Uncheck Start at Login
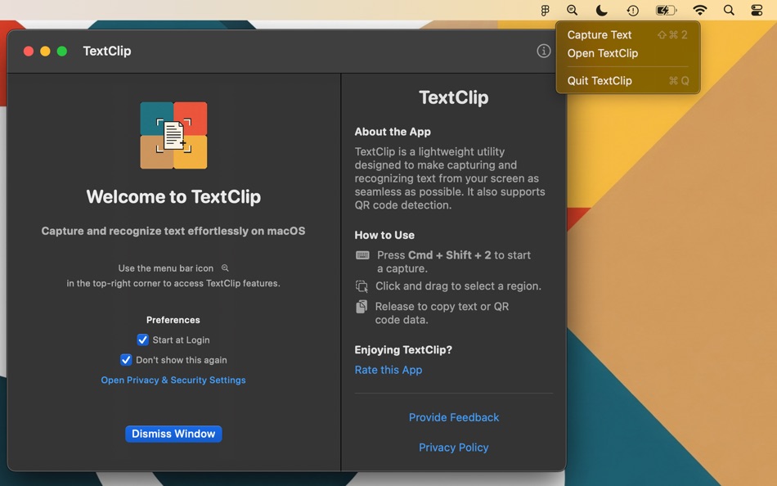The image size is (777, 486). (x=142, y=340)
